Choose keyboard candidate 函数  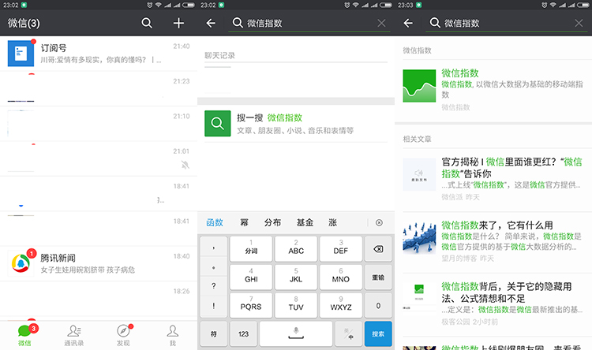coord(215,222)
